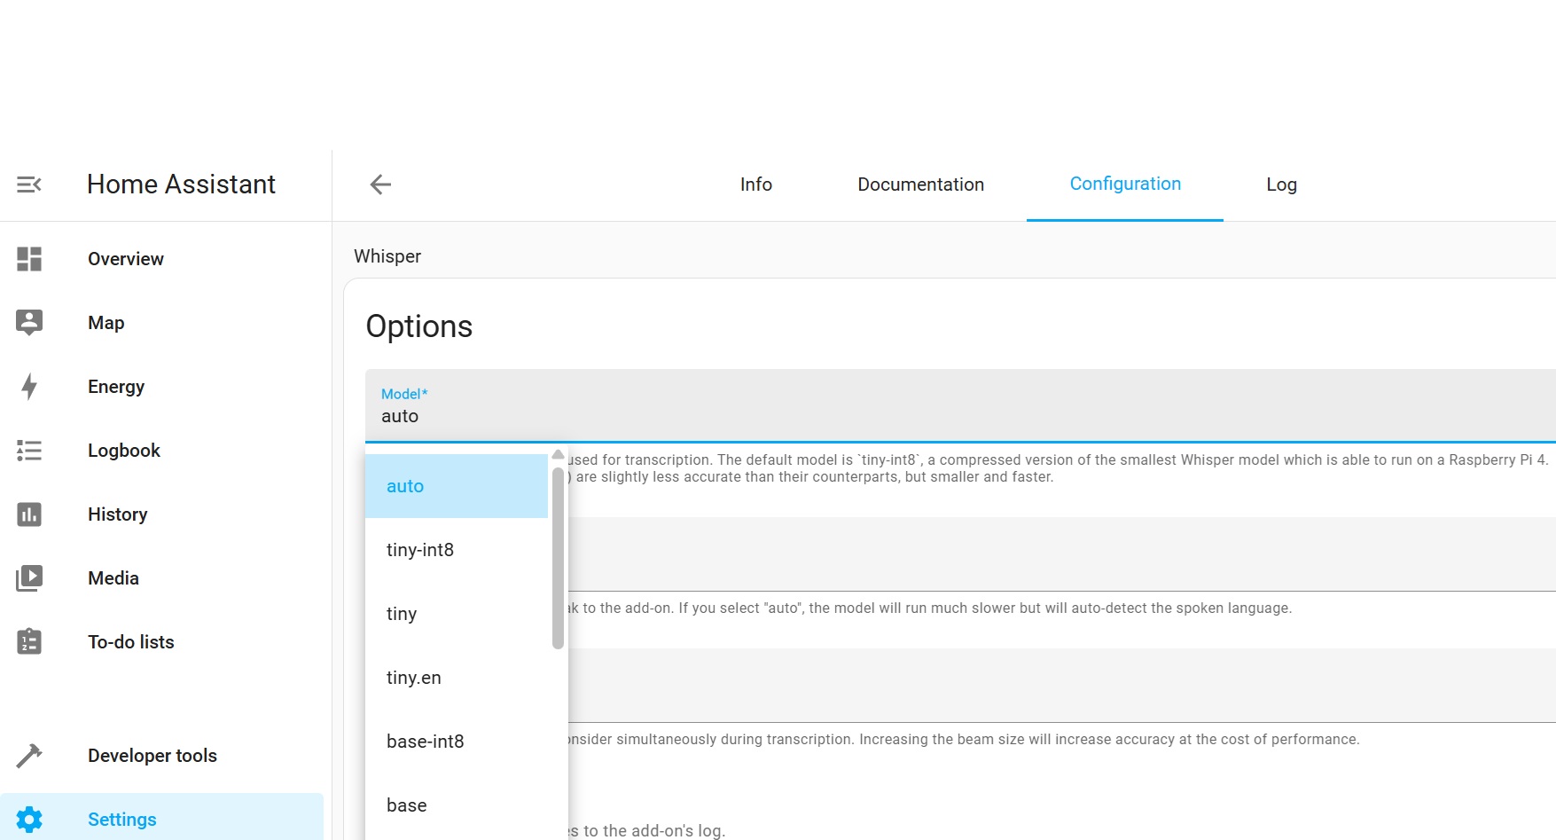Image resolution: width=1556 pixels, height=840 pixels.
Task: Click the Settings gear icon
Action: pos(29,820)
